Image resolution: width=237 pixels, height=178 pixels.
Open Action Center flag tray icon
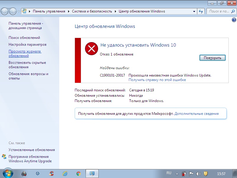click(x=191, y=173)
